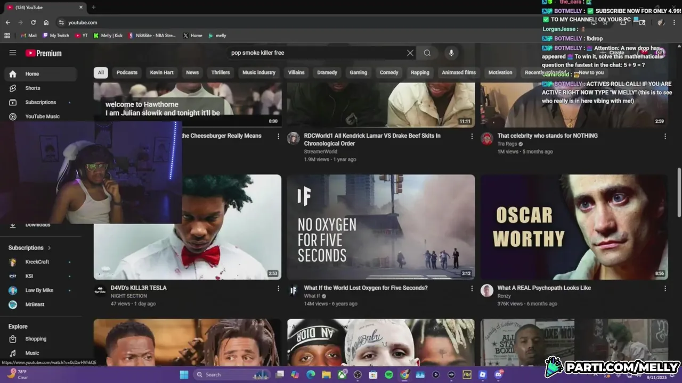Clear the search box with the X icon
The width and height of the screenshot is (682, 383).
(x=410, y=53)
